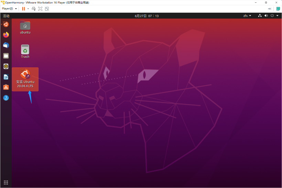Click the Ubuntu installer icon in dock

tap(6, 24)
